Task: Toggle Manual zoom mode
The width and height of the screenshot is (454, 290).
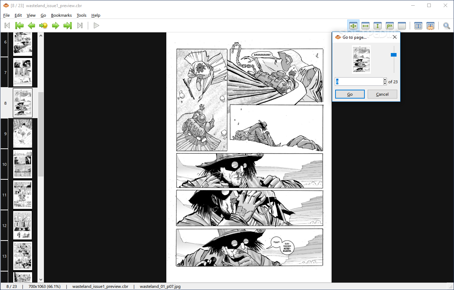Action: (x=402, y=26)
